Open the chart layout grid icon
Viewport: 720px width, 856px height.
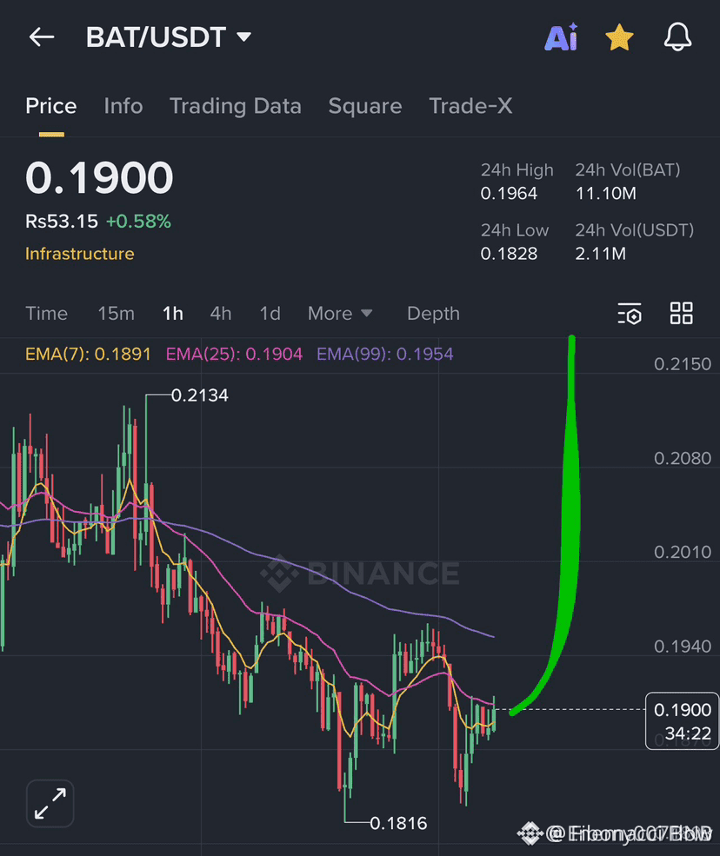(681, 313)
